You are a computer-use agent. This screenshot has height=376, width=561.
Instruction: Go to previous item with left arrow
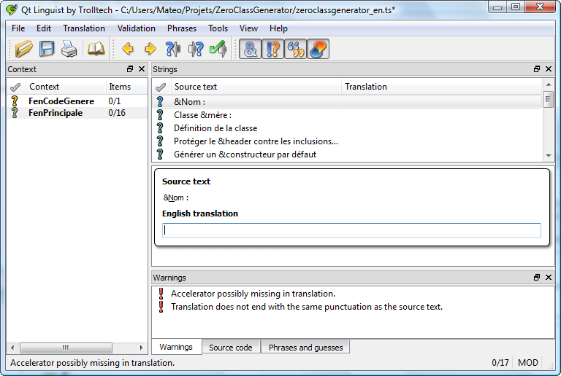click(x=128, y=49)
